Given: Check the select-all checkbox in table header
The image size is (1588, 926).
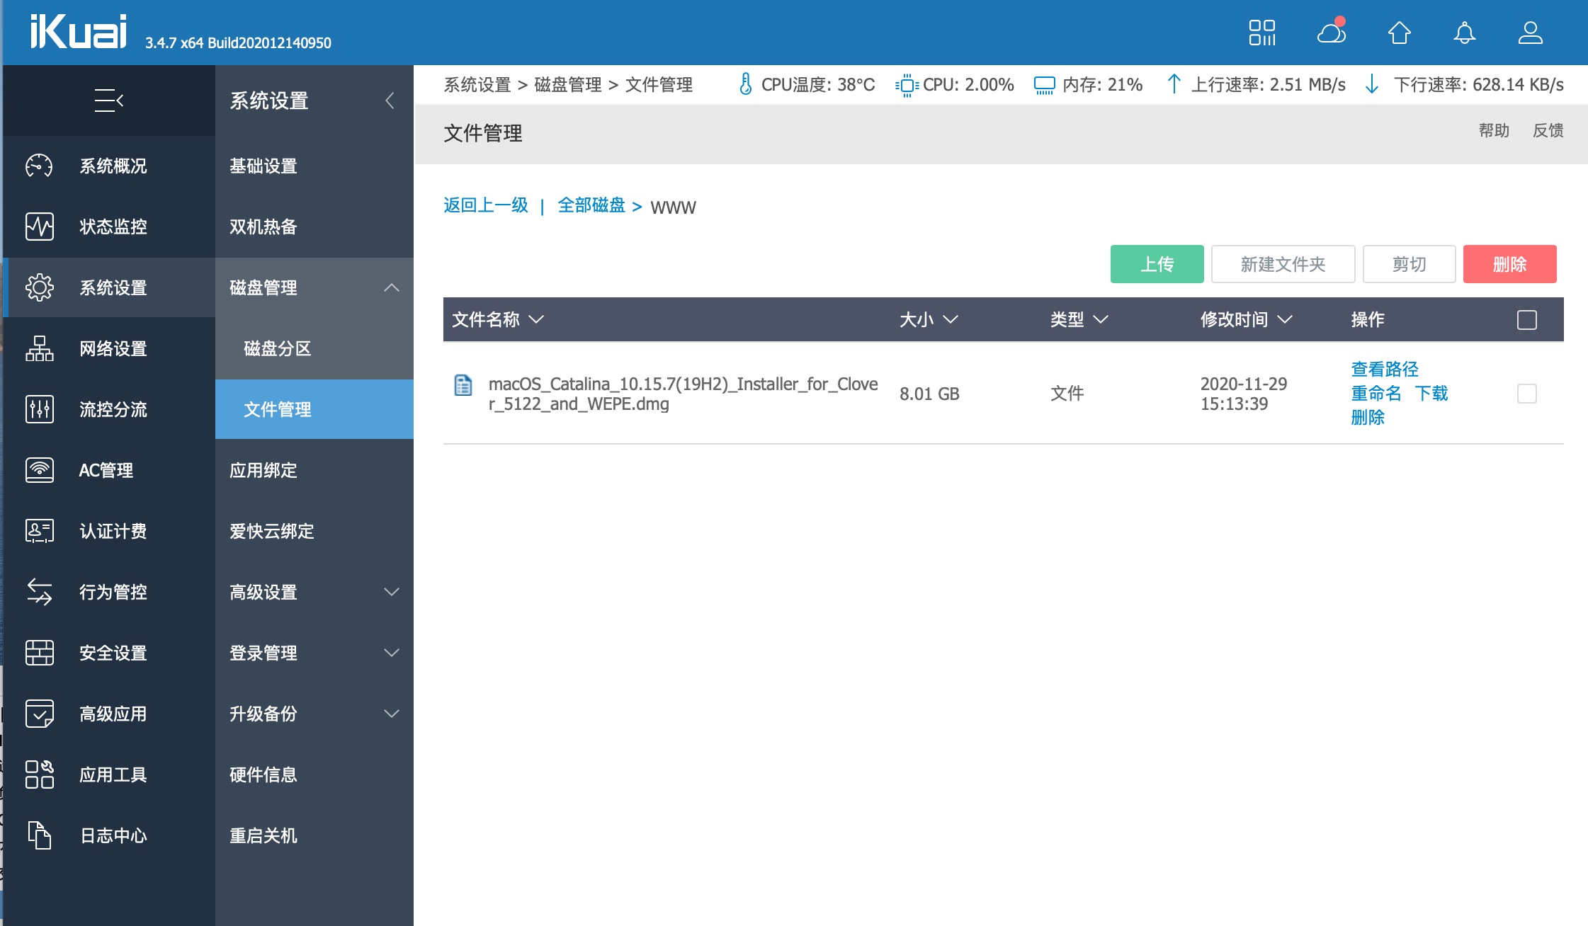Looking at the screenshot, I should point(1527,320).
